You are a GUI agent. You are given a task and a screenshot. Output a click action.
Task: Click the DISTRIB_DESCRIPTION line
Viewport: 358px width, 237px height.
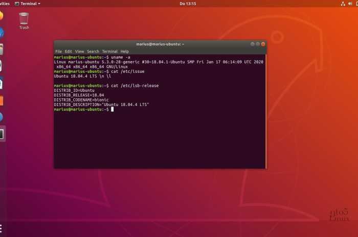[101, 104]
